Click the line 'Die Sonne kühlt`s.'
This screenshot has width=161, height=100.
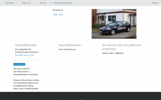click(x=21, y=71)
